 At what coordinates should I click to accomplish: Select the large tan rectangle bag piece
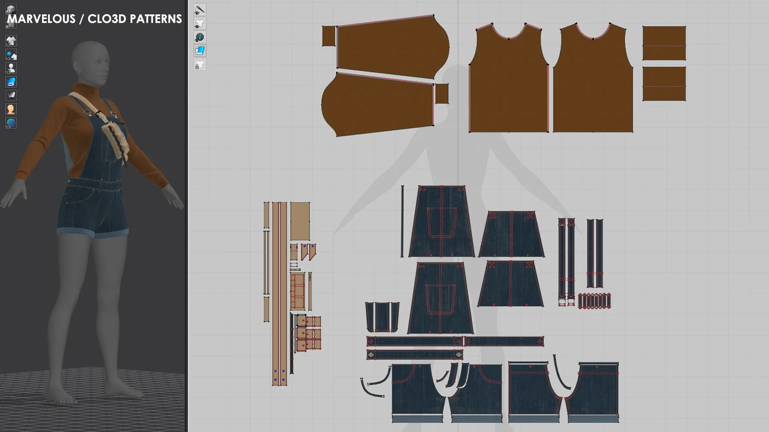pyautogui.click(x=300, y=221)
